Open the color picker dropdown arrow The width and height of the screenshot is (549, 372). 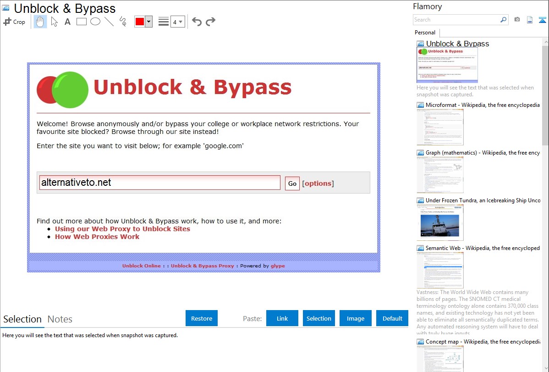pos(149,22)
